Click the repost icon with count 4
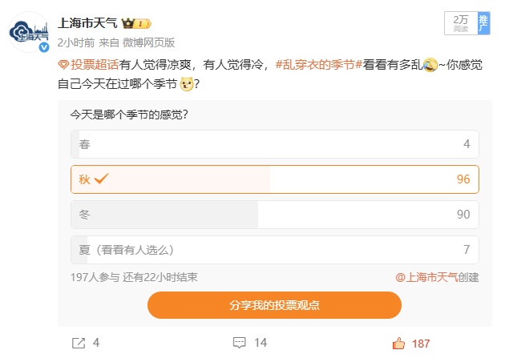The height and width of the screenshot is (358, 505). tap(79, 343)
